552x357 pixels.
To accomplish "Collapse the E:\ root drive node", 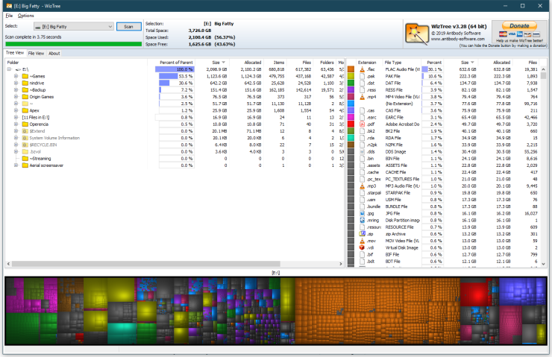I will [8, 69].
